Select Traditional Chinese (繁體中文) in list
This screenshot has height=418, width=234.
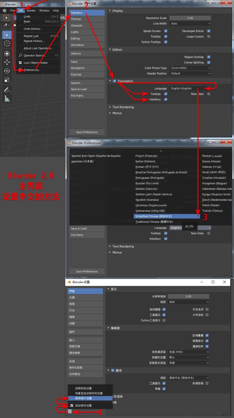(167, 222)
